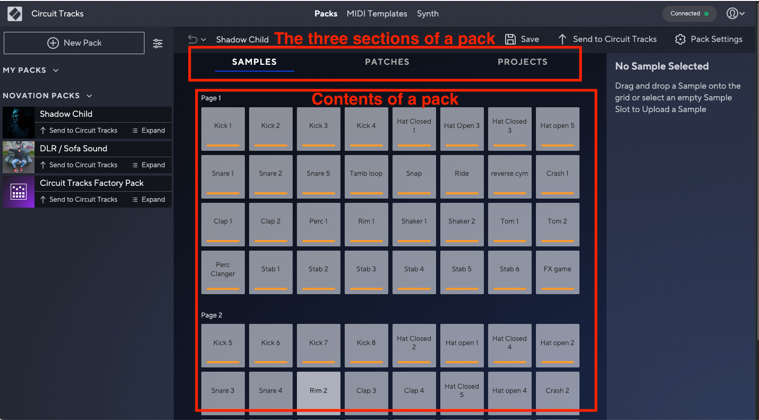The width and height of the screenshot is (759, 420).
Task: Click the undo arrow icon
Action: pos(191,39)
